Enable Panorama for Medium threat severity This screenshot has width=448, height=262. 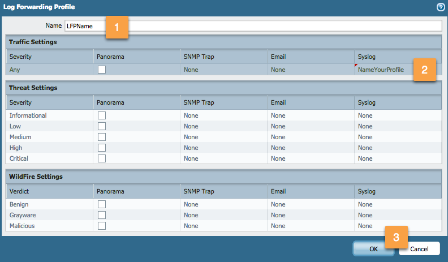(x=102, y=137)
